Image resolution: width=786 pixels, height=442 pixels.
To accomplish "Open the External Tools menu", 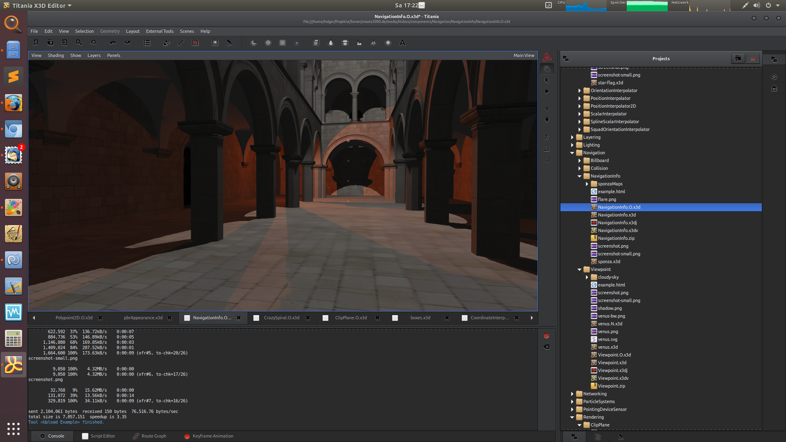I will [x=160, y=31].
